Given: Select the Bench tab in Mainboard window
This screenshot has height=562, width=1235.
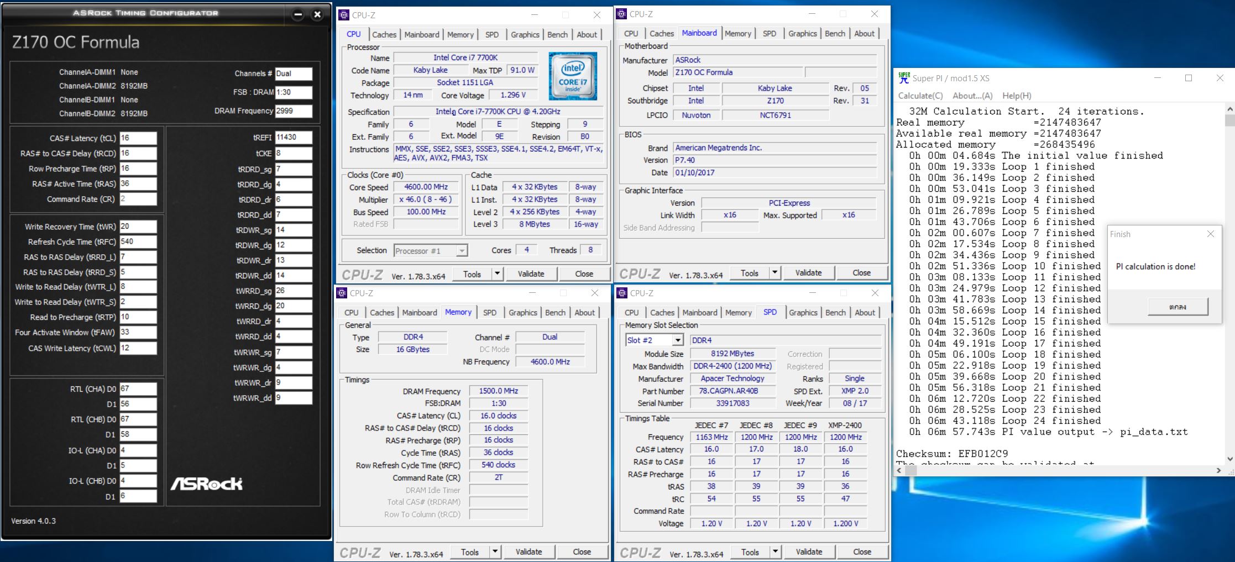Looking at the screenshot, I should 835,33.
